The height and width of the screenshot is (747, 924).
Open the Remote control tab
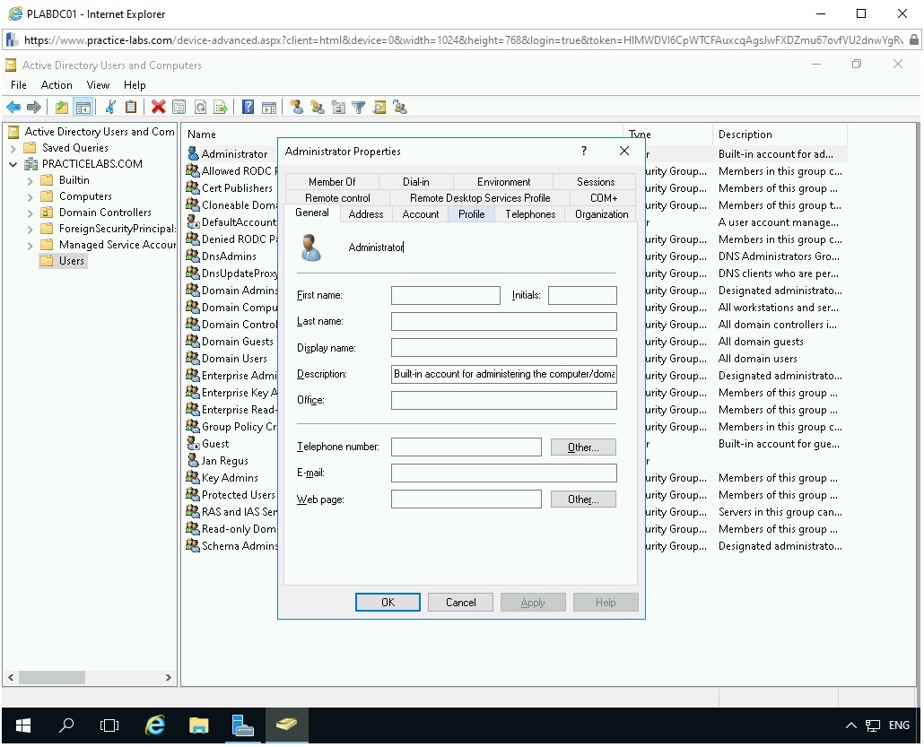click(337, 198)
